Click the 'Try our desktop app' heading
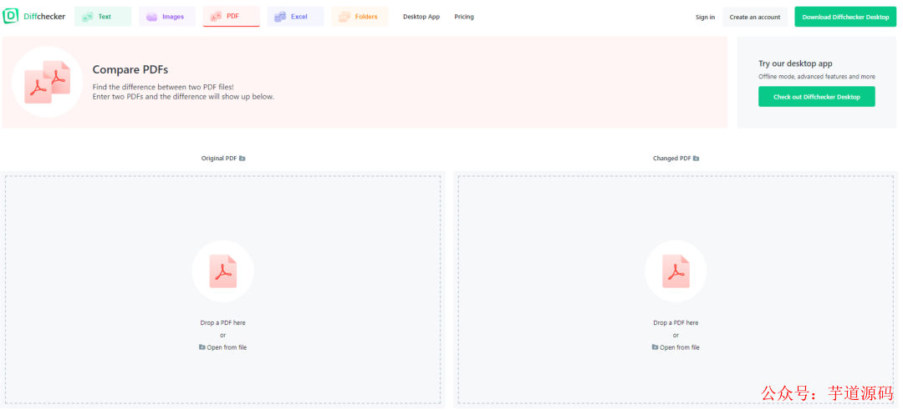The width and height of the screenshot is (903, 410). 795,63
